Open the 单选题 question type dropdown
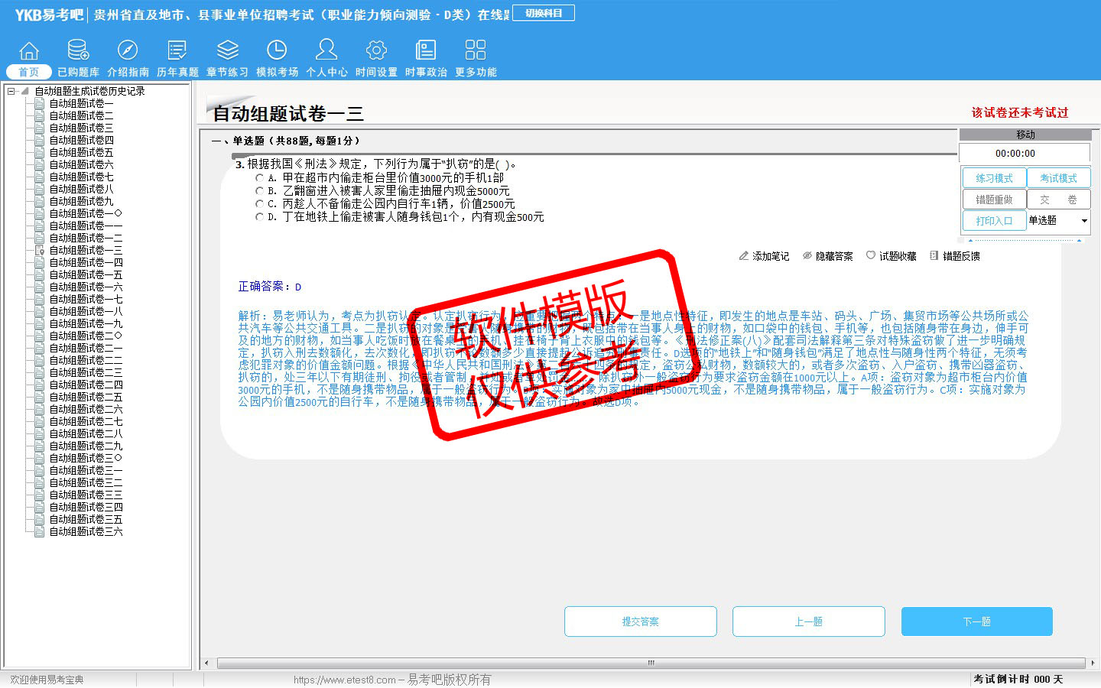 pos(1084,221)
